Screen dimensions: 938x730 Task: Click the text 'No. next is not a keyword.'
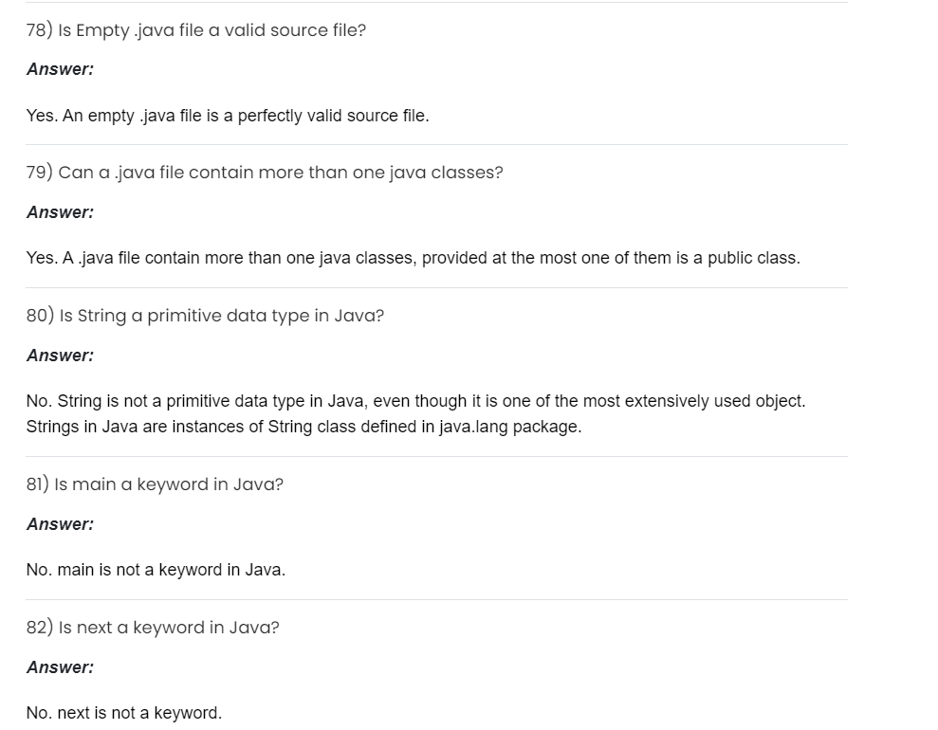coord(124,713)
